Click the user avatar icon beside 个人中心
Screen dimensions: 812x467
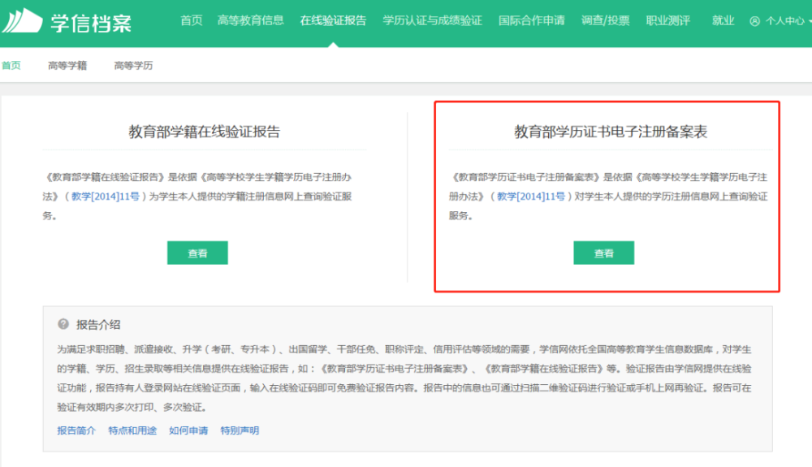[754, 21]
